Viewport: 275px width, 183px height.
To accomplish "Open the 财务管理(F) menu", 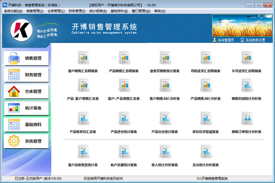I will click(77, 11).
